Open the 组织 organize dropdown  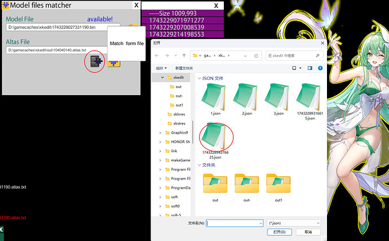pos(161,68)
